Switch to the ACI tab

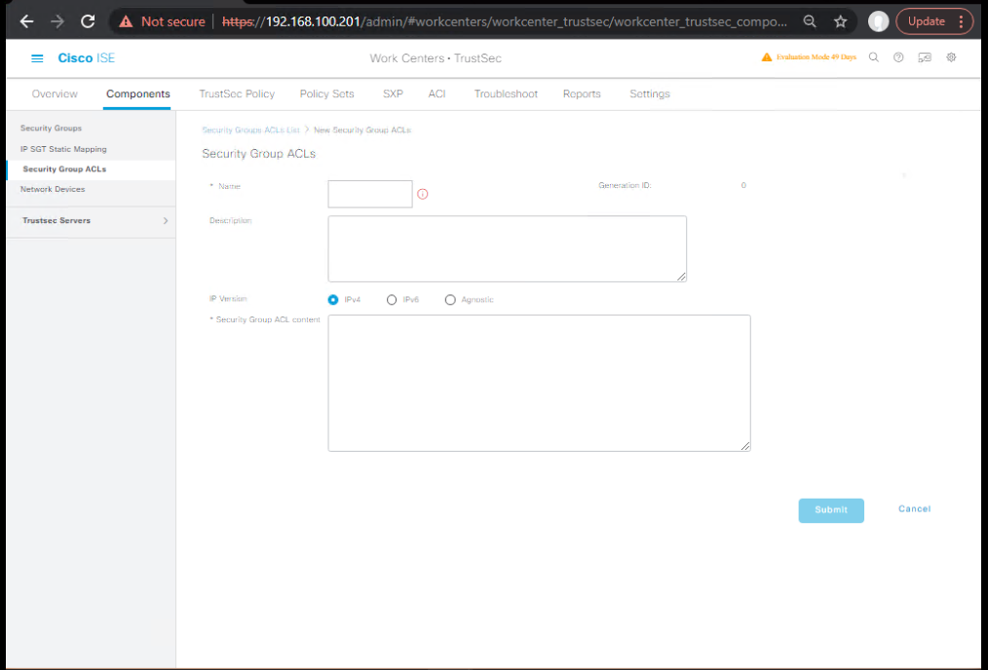[437, 93]
